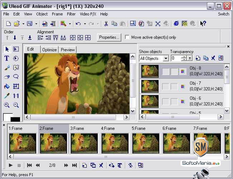Click the black background color swatch
The image size is (233, 179).
15,119
